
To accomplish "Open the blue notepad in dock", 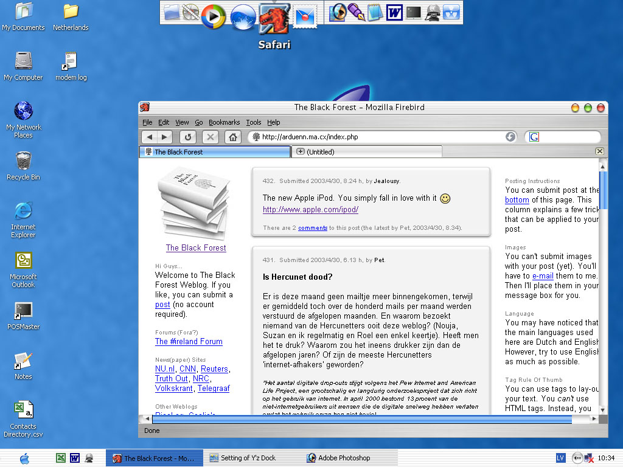I will (375, 12).
